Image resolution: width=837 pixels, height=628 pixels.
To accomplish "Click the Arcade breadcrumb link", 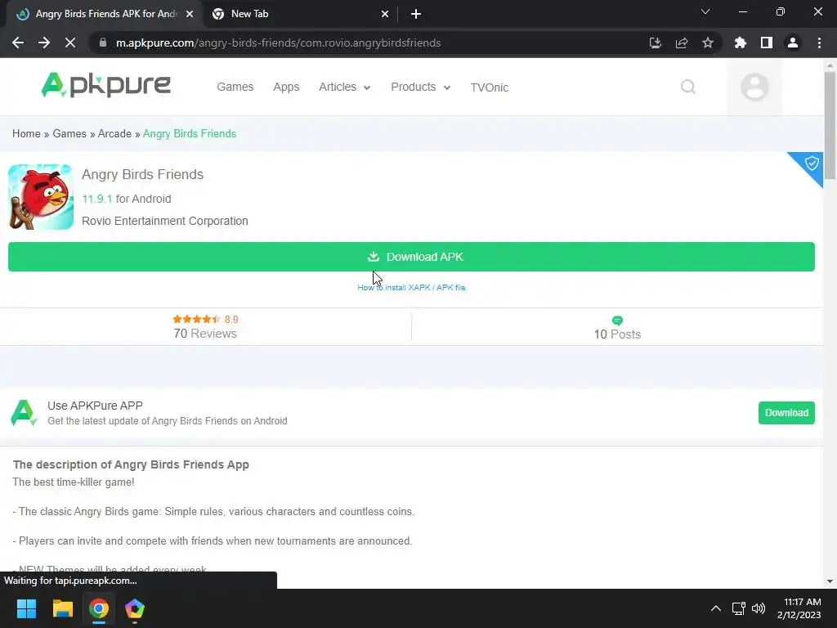I will [x=114, y=133].
